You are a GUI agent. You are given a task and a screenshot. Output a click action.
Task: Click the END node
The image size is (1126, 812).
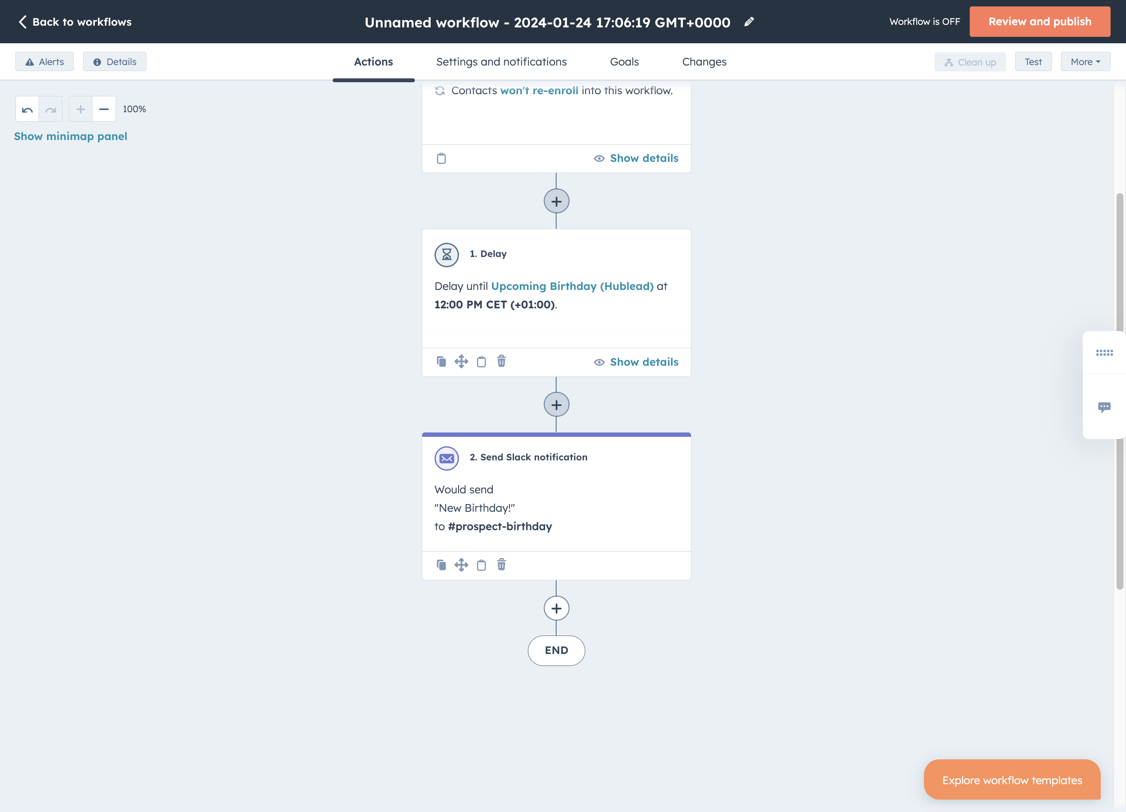click(556, 651)
